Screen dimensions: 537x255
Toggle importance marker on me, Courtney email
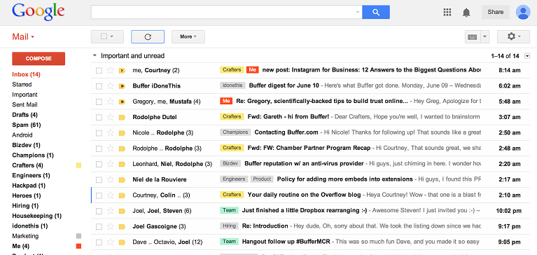click(122, 71)
